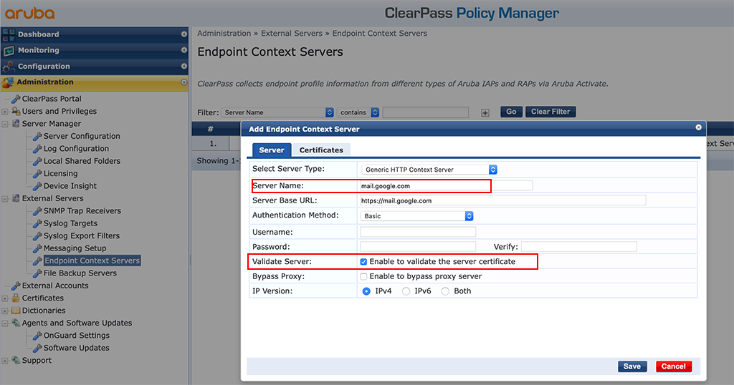Open the contains filter operator dropdown

click(358, 112)
